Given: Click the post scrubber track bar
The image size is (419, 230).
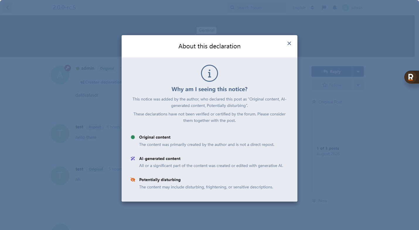Looking at the screenshot, I should [x=312, y=151].
